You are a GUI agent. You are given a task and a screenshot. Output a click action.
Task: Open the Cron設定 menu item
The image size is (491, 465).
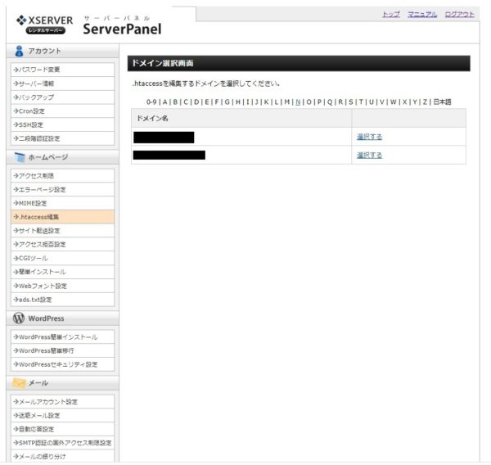pyautogui.click(x=31, y=111)
